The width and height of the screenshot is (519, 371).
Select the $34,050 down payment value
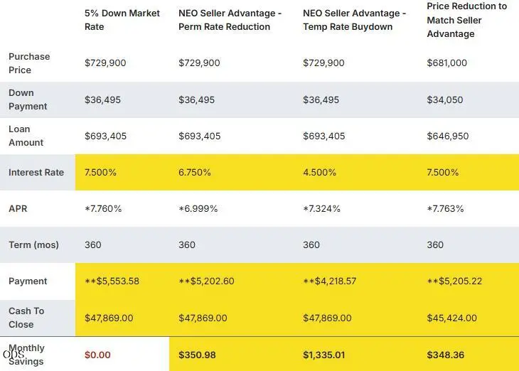point(445,100)
